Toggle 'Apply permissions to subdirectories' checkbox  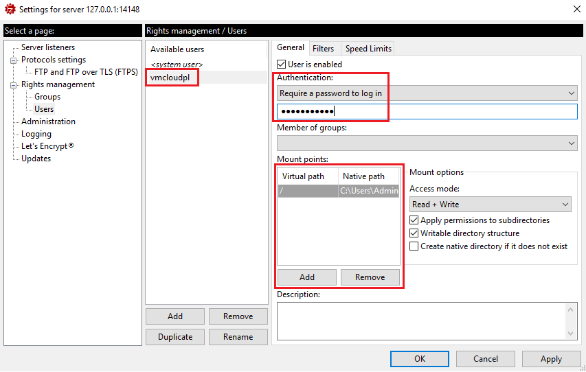point(414,221)
